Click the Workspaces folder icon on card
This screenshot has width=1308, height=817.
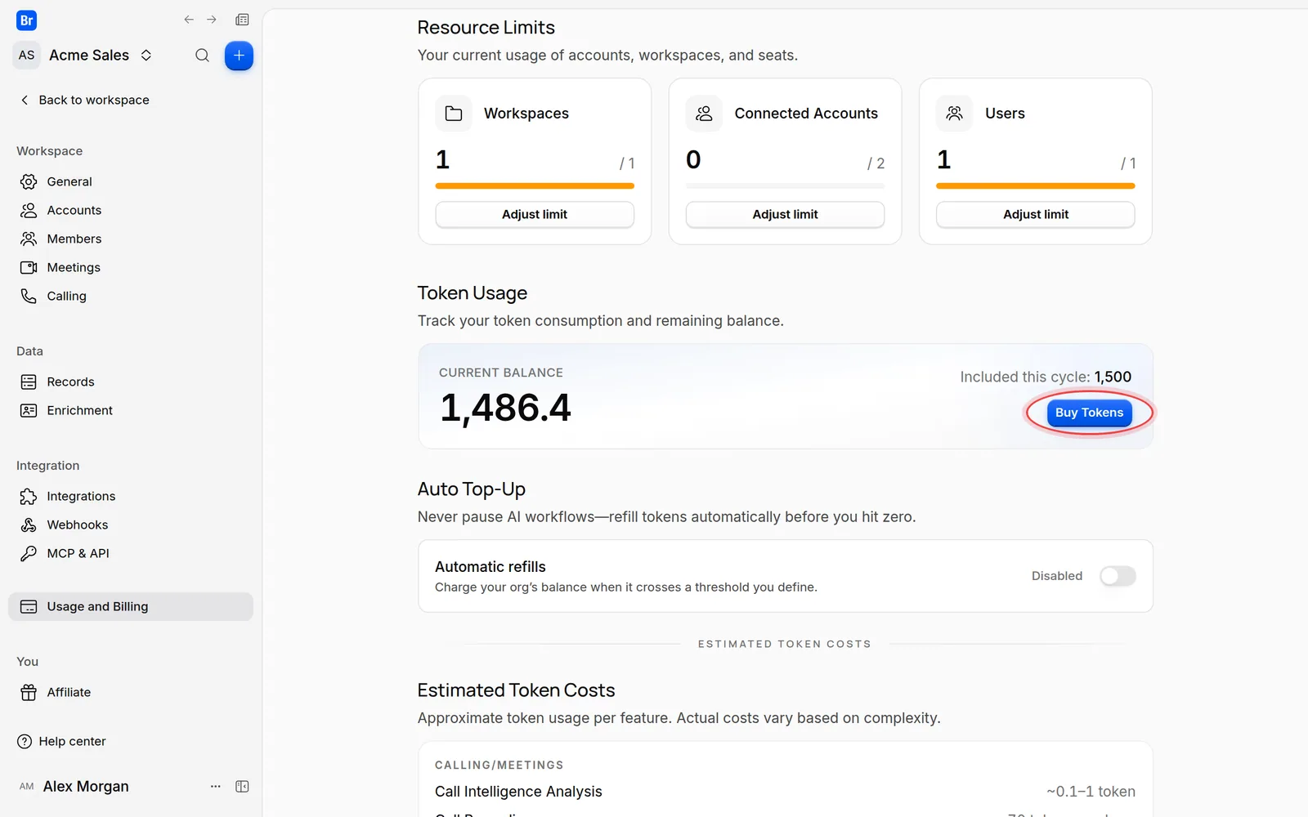tap(454, 114)
